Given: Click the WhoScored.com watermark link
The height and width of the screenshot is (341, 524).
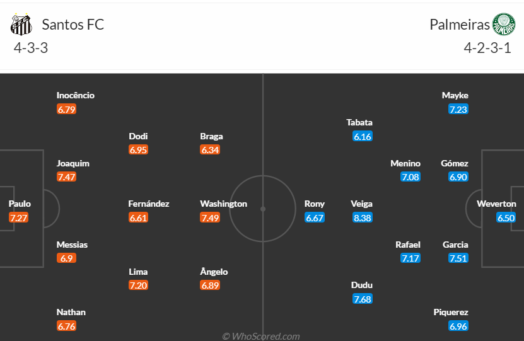Looking at the screenshot, I should pyautogui.click(x=261, y=336).
